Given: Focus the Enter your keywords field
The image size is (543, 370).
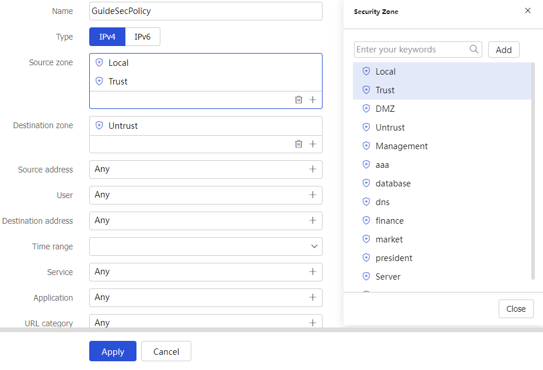Looking at the screenshot, I should 412,50.
